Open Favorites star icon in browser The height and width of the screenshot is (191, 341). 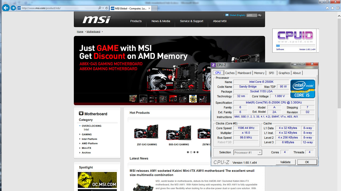332,8
